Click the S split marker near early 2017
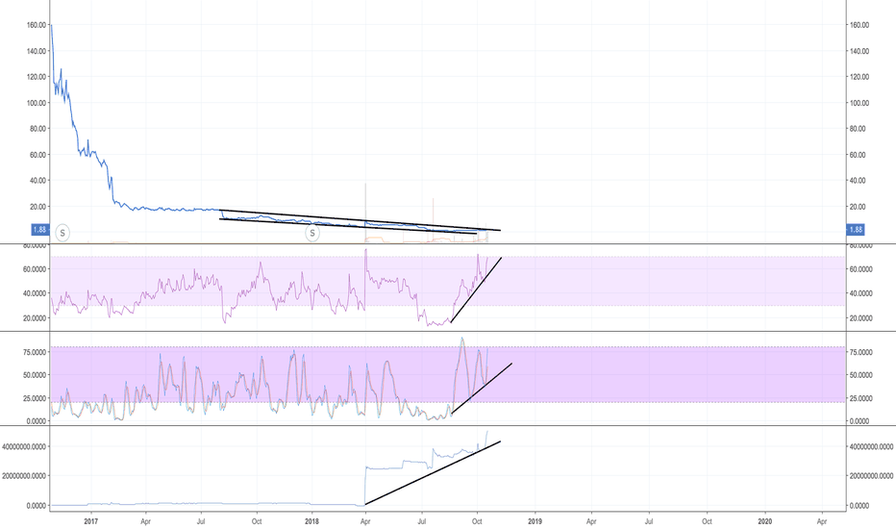 [x=62, y=233]
